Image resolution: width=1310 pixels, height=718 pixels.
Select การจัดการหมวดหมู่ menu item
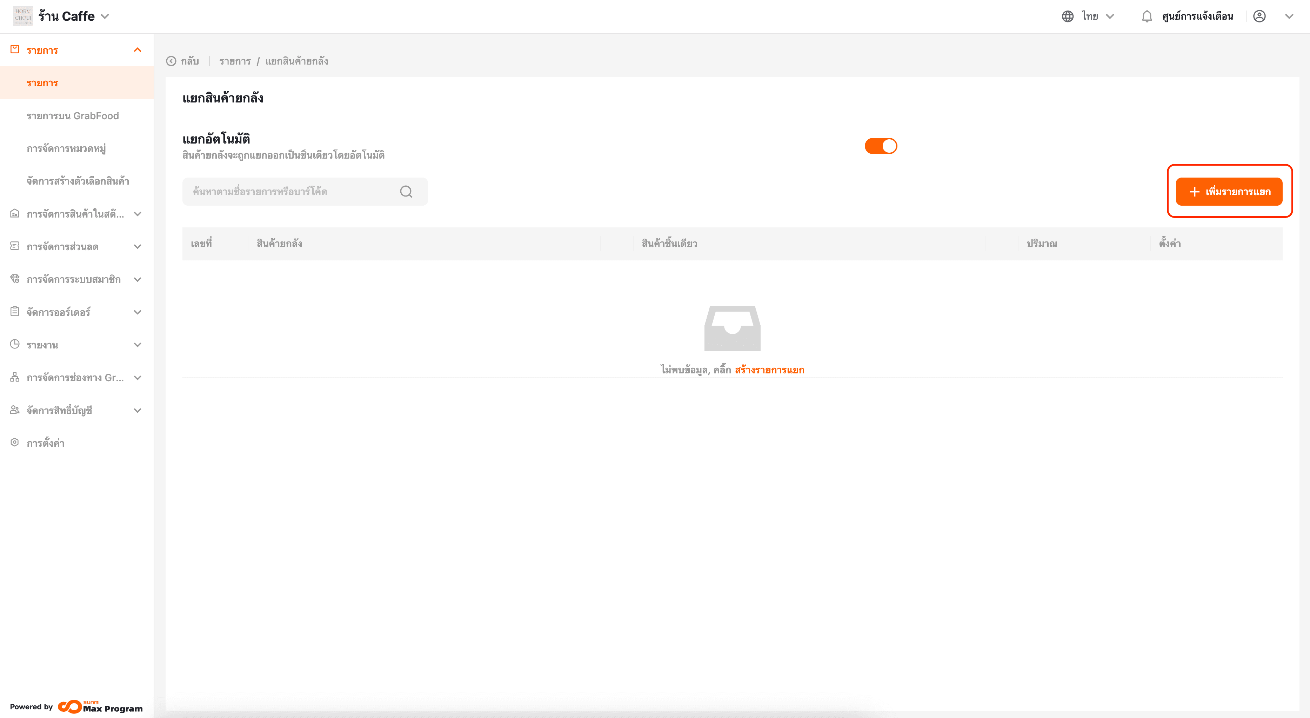coord(66,148)
